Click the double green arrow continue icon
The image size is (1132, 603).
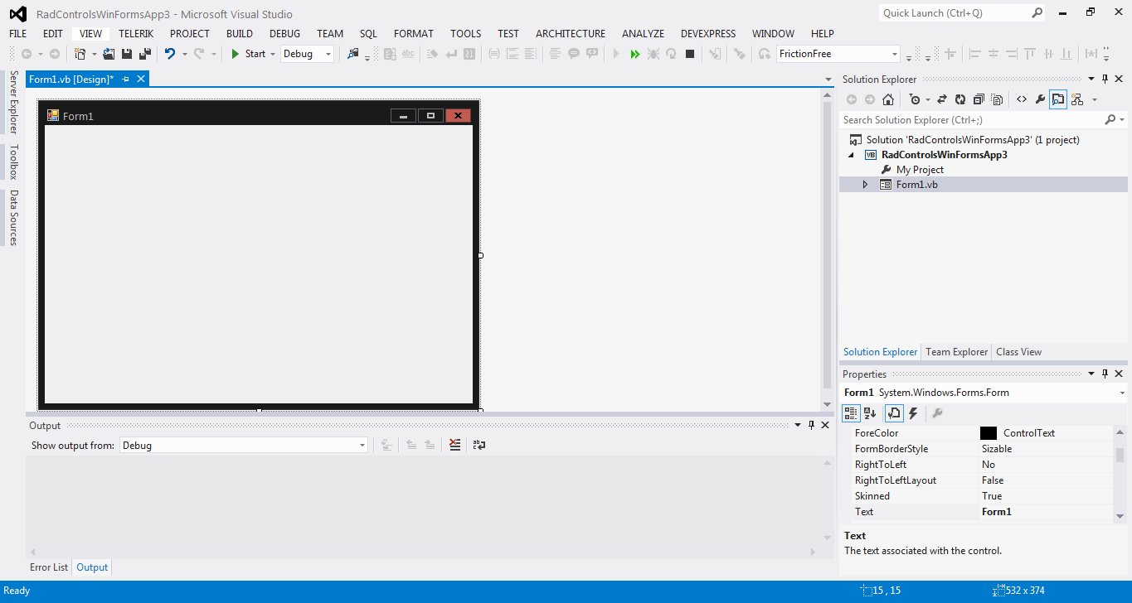click(635, 54)
